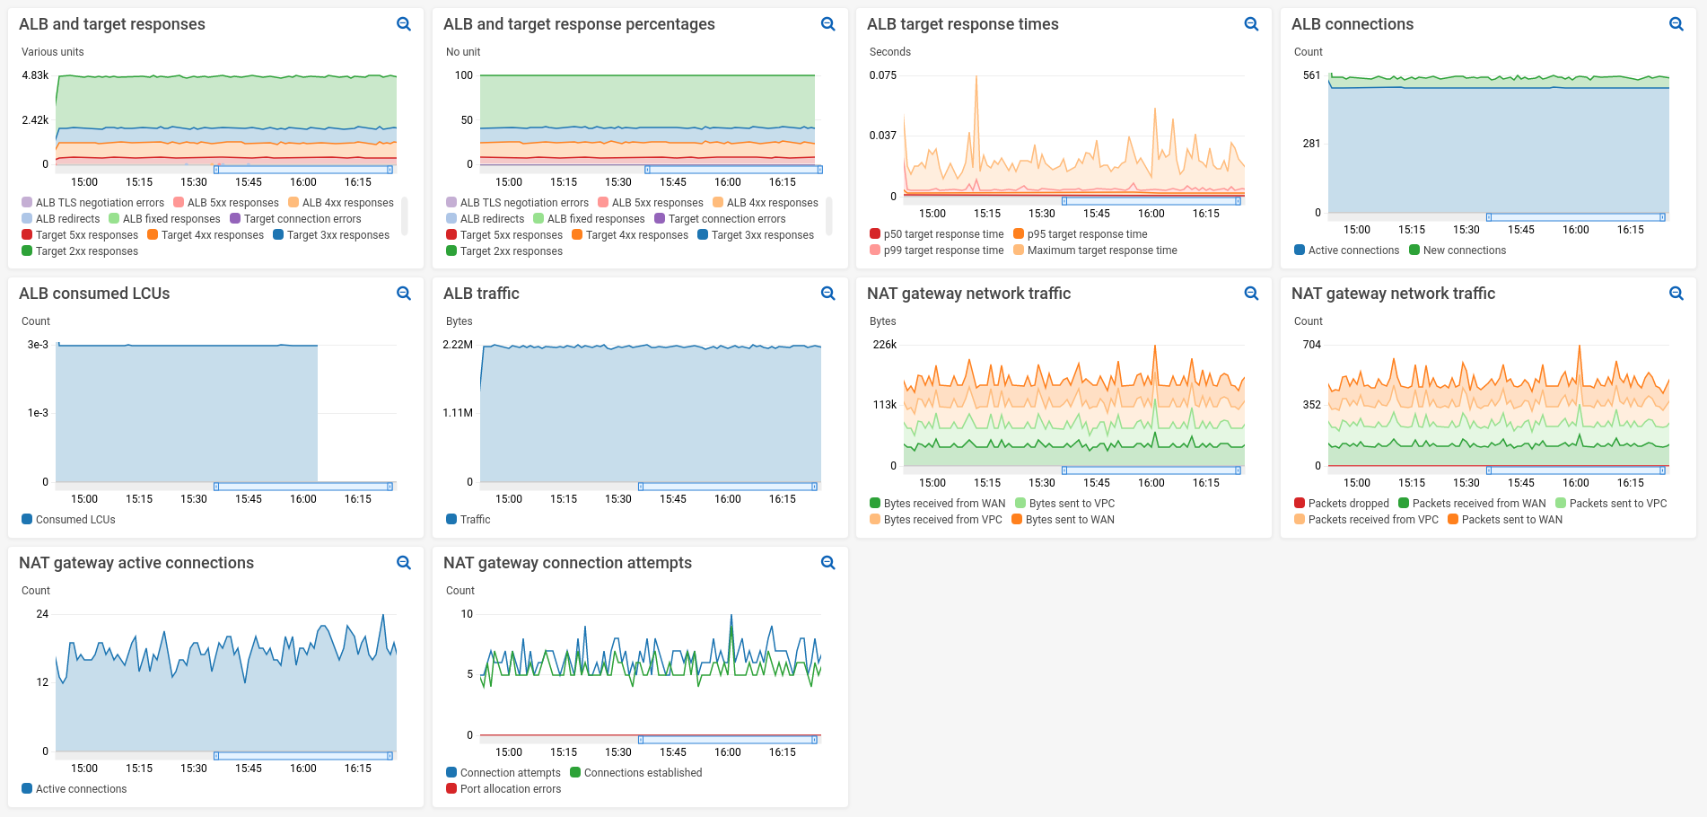Screen dimensions: 1707x817
Task: Toggle New connections legend in ALB connections
Action: pos(1458,250)
